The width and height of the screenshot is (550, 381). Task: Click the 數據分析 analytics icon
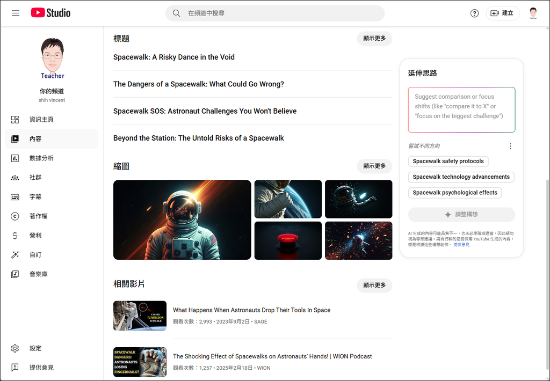[15, 158]
